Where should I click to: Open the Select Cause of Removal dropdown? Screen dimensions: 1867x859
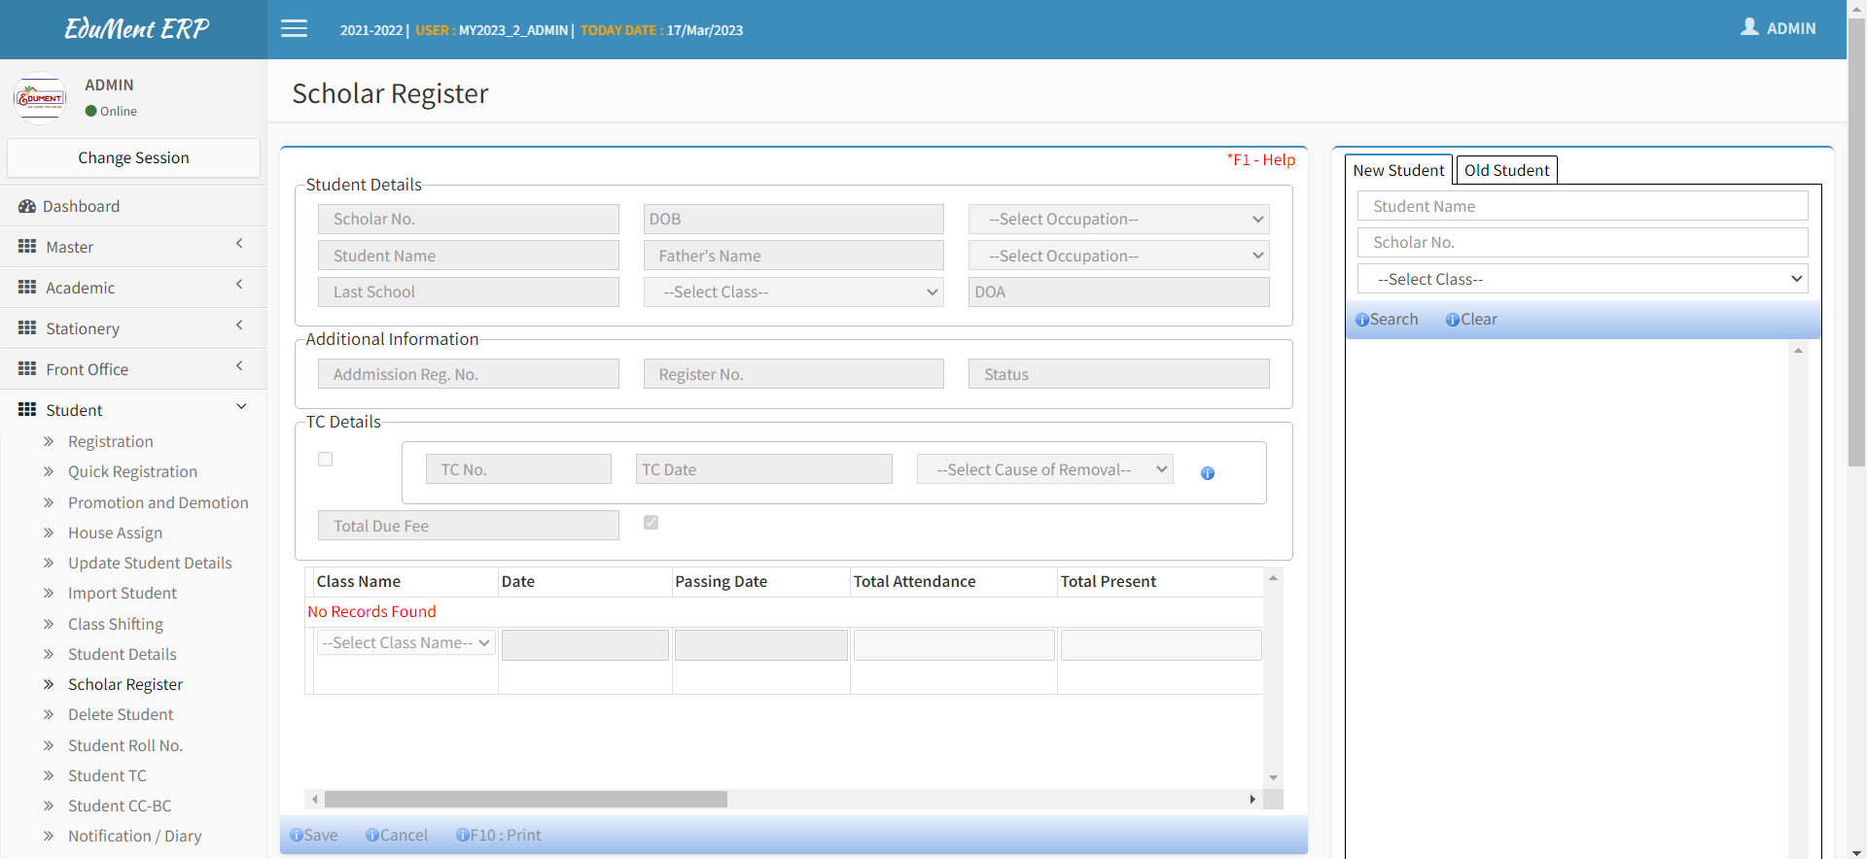1044,470
